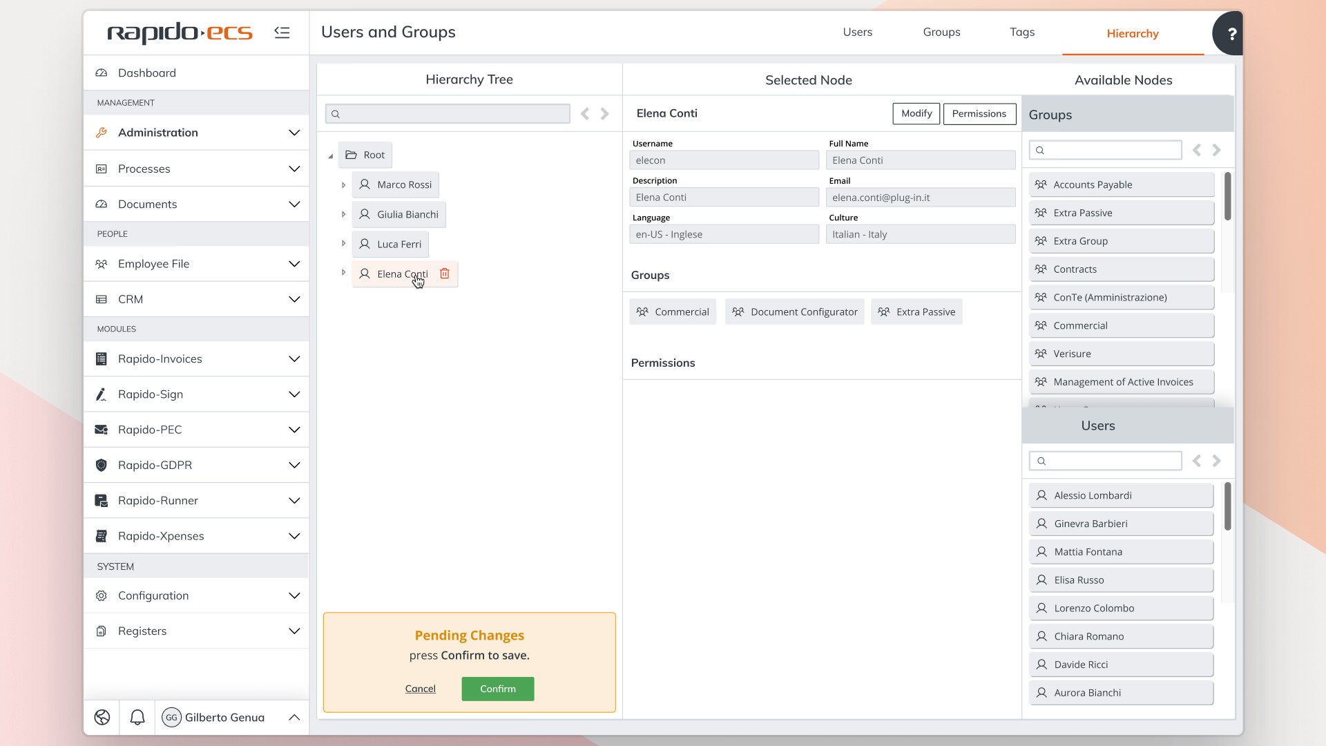Viewport: 1326px width, 746px height.
Task: Expand the Employee File section
Action: (x=294, y=264)
